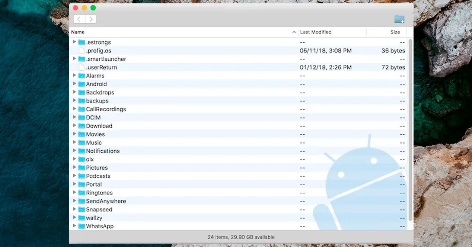Screen dimensions: 472x247
Task: Click the .profig.os file icon
Action: (82, 51)
